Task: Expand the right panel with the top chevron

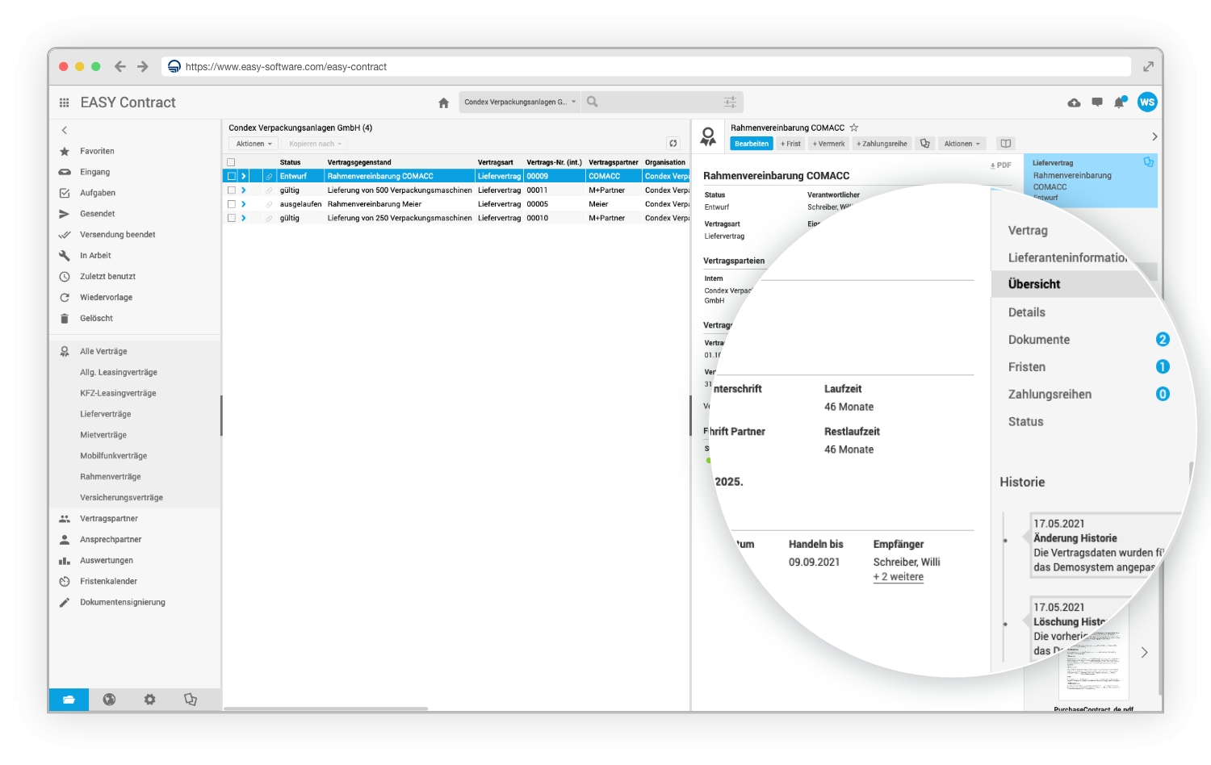Action: pos(1154,136)
